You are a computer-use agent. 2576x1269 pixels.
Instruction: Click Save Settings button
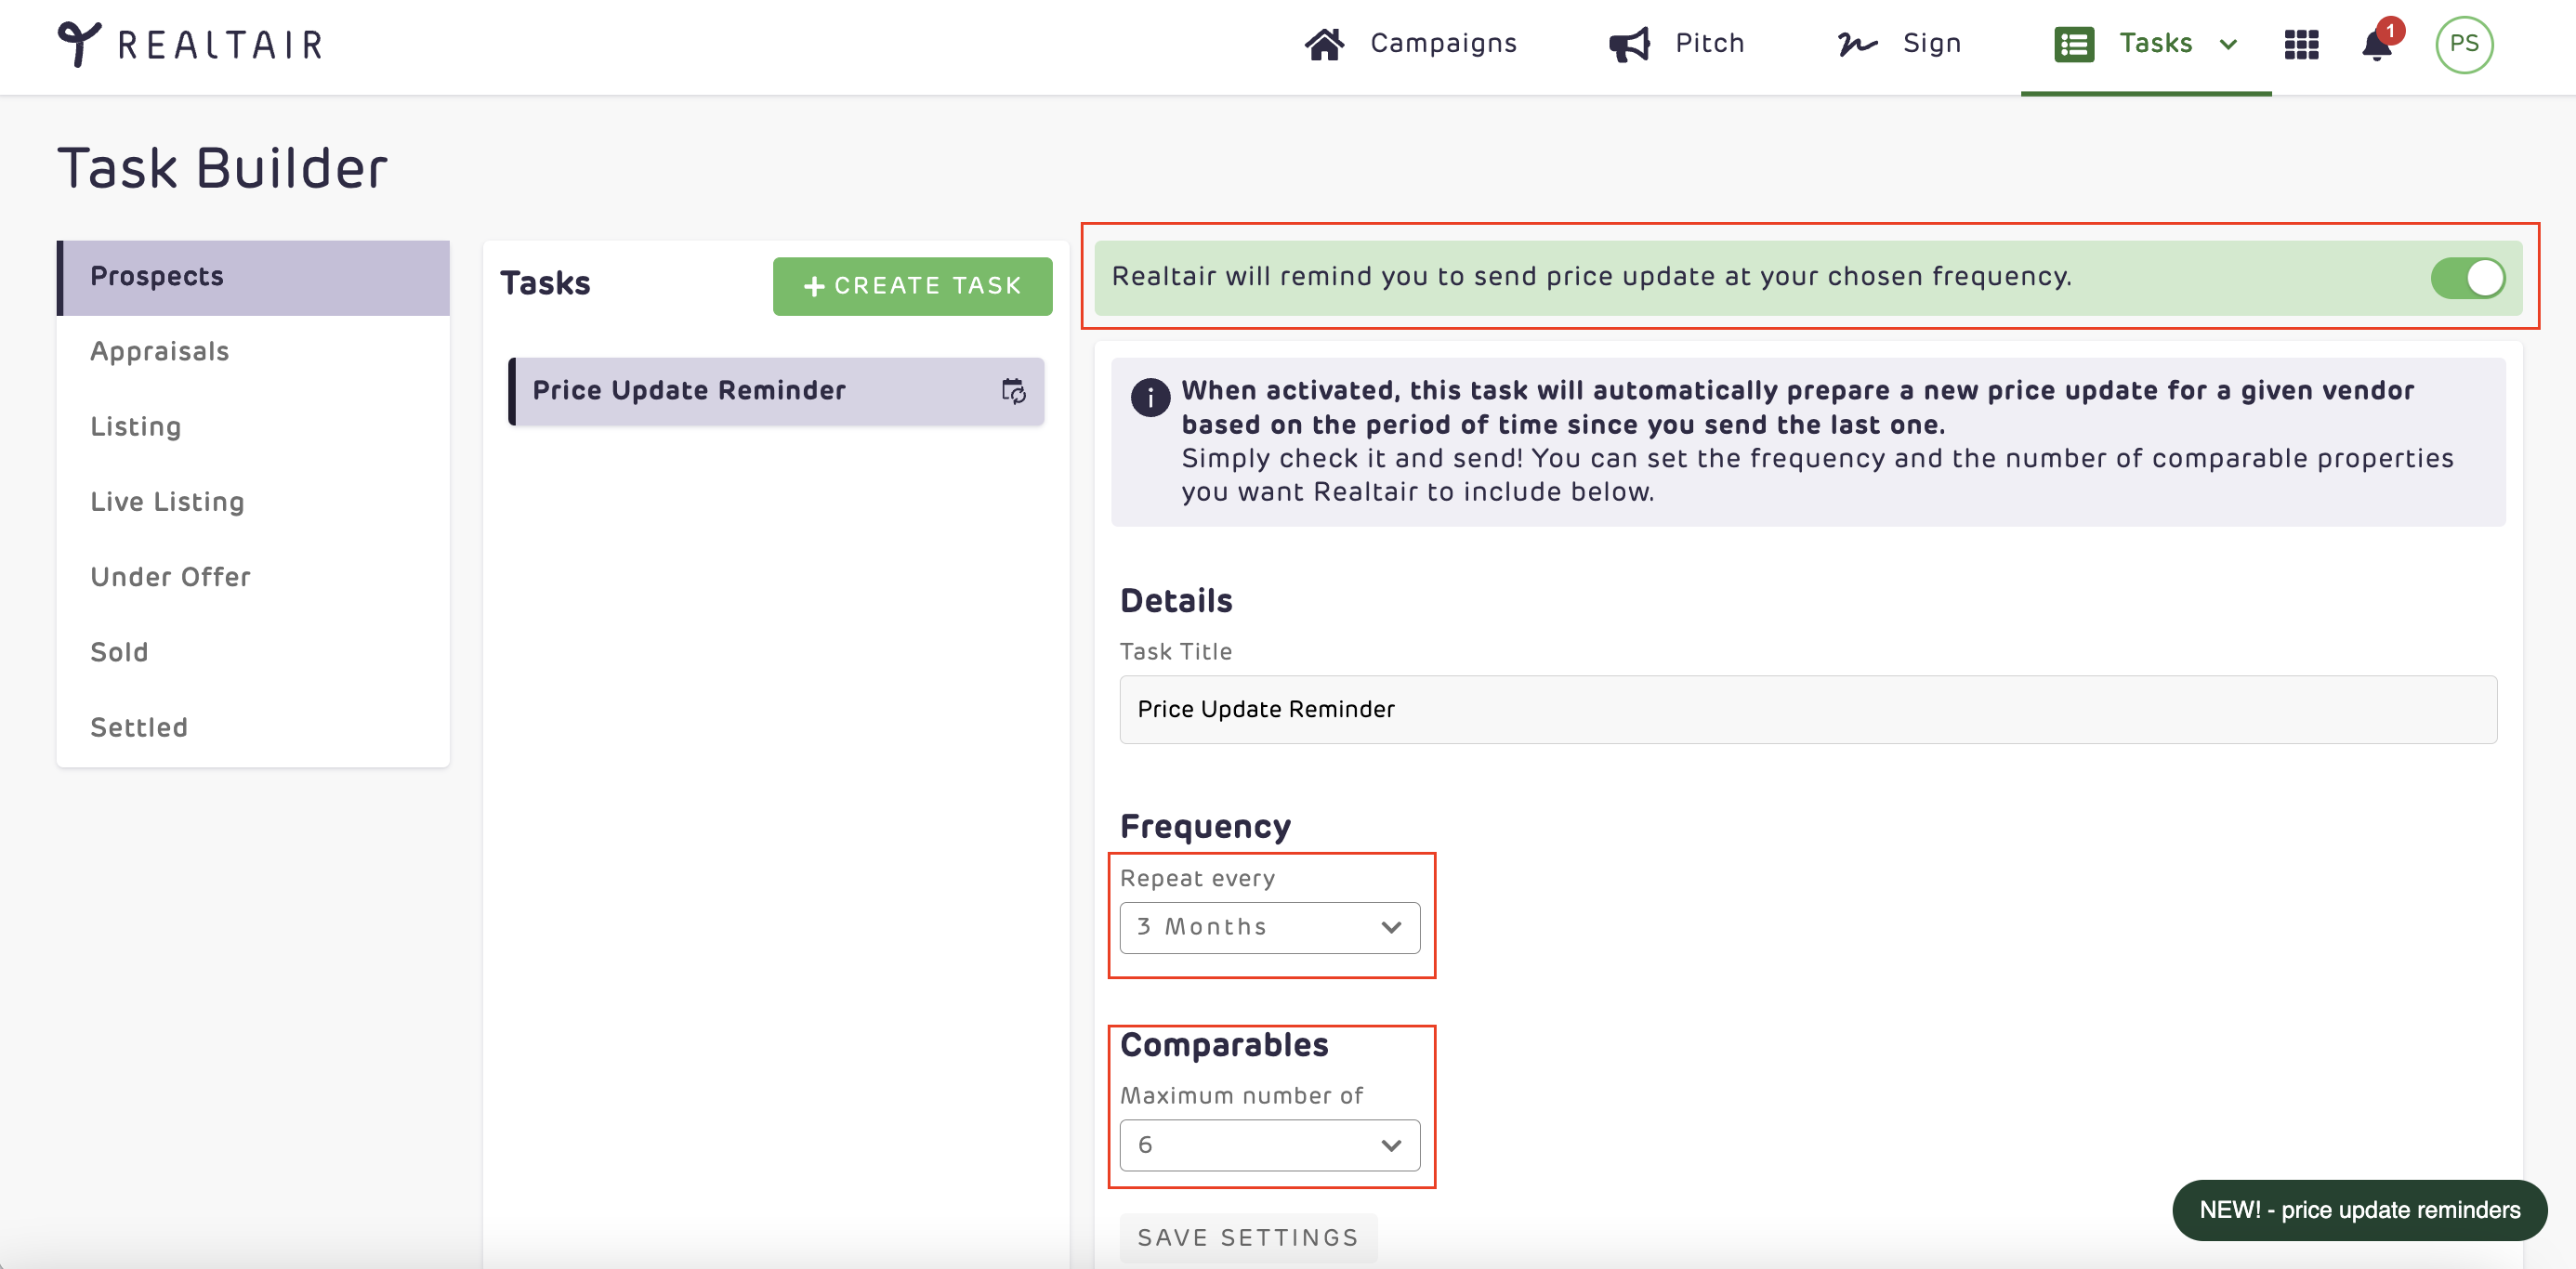[1247, 1238]
